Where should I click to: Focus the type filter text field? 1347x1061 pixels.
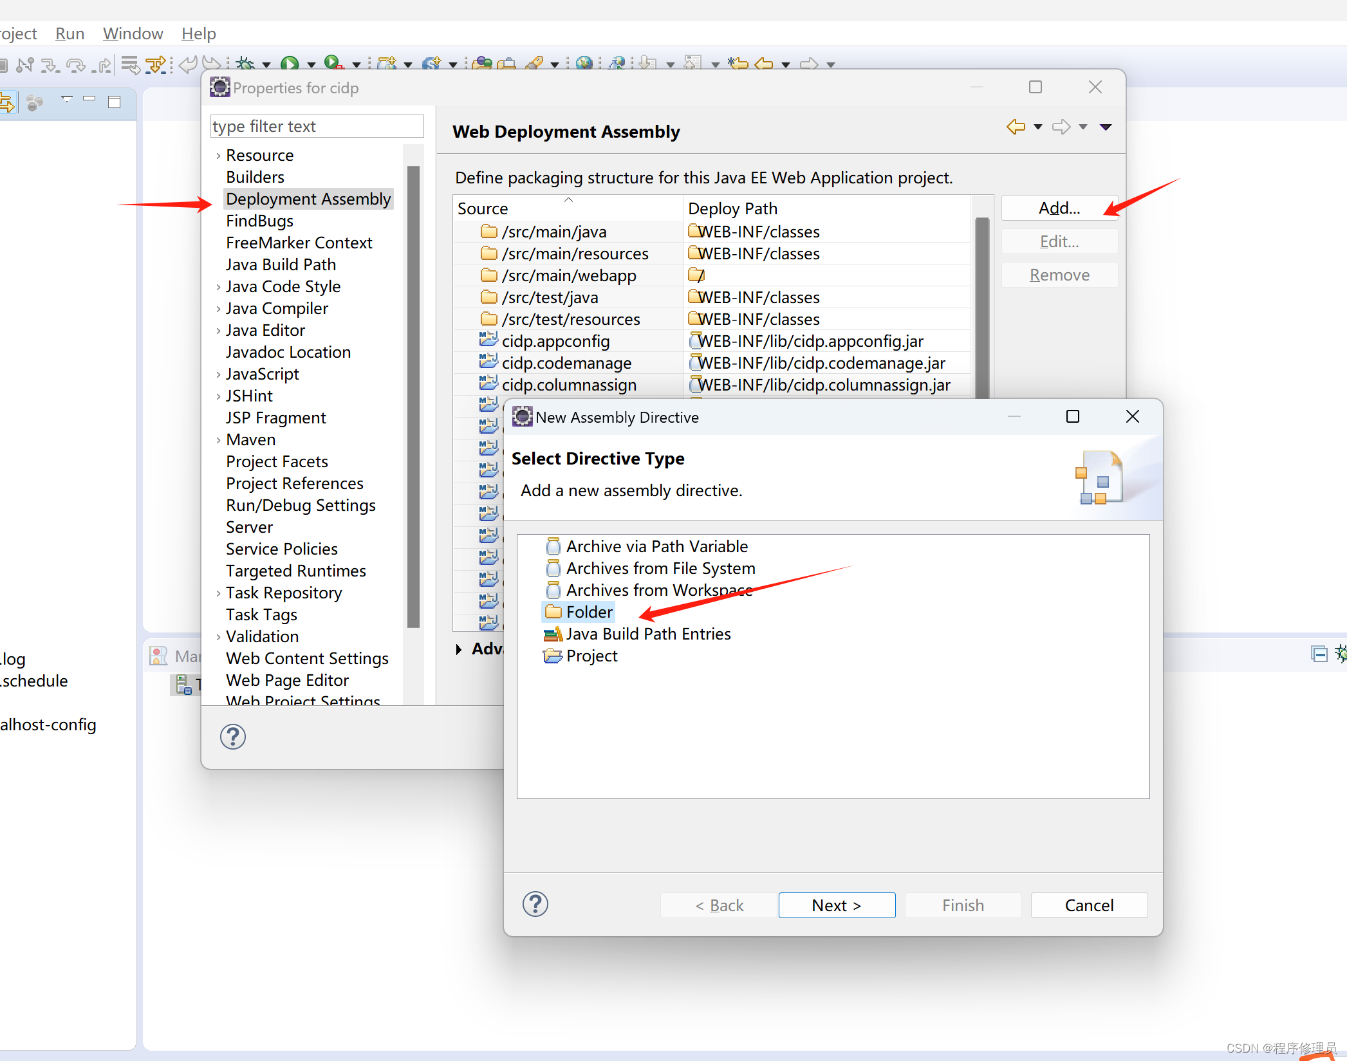point(317,126)
